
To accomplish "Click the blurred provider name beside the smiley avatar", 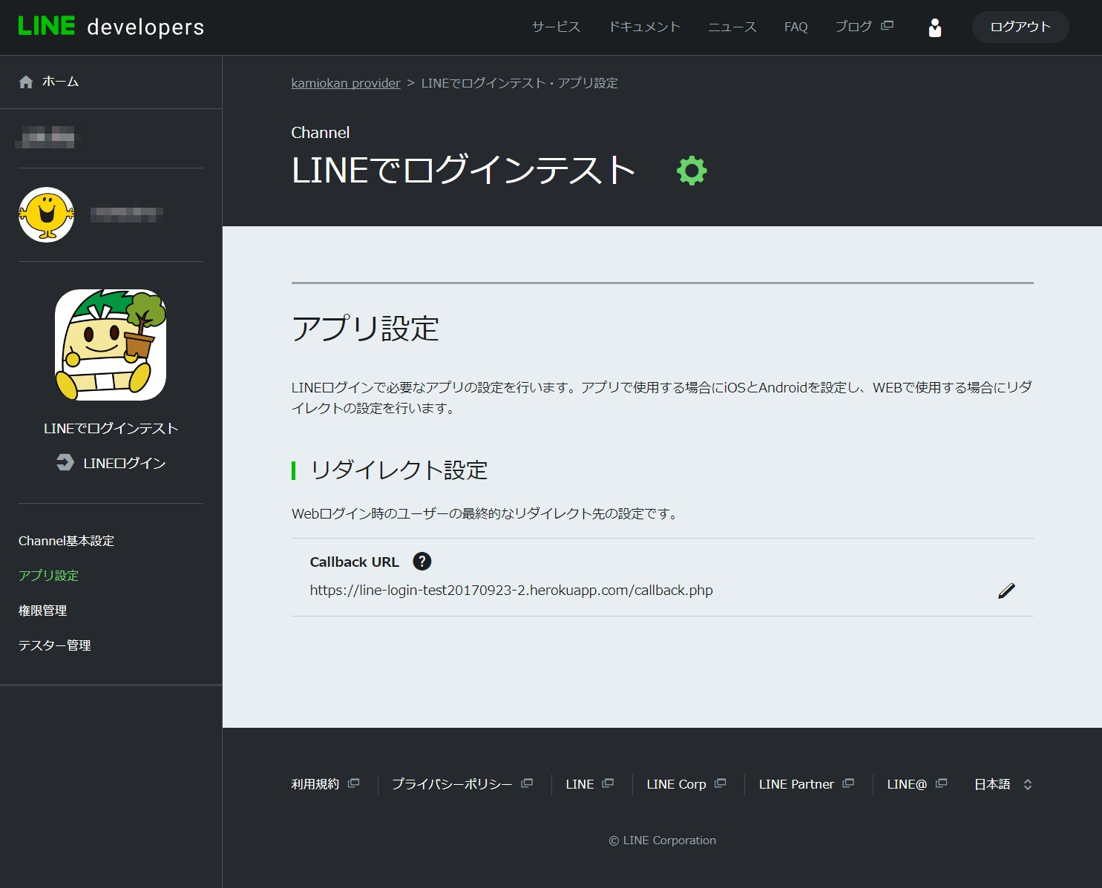I will tap(126, 214).
